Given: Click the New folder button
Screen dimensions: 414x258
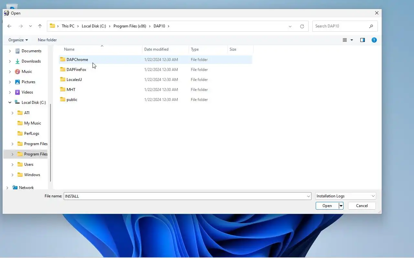Looking at the screenshot, I should [x=47, y=40].
